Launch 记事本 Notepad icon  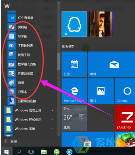click(x=11, y=92)
